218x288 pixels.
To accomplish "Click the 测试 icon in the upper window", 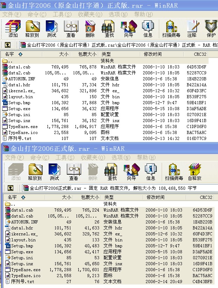I will (52, 29).
